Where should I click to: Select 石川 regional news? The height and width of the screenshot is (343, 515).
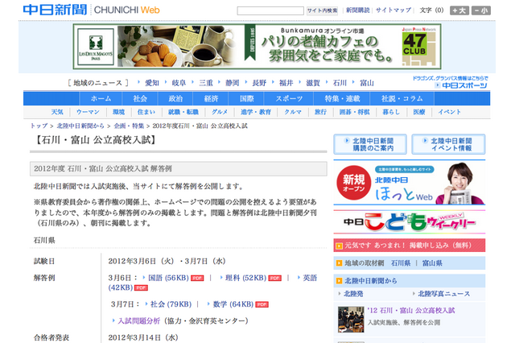[x=340, y=83]
